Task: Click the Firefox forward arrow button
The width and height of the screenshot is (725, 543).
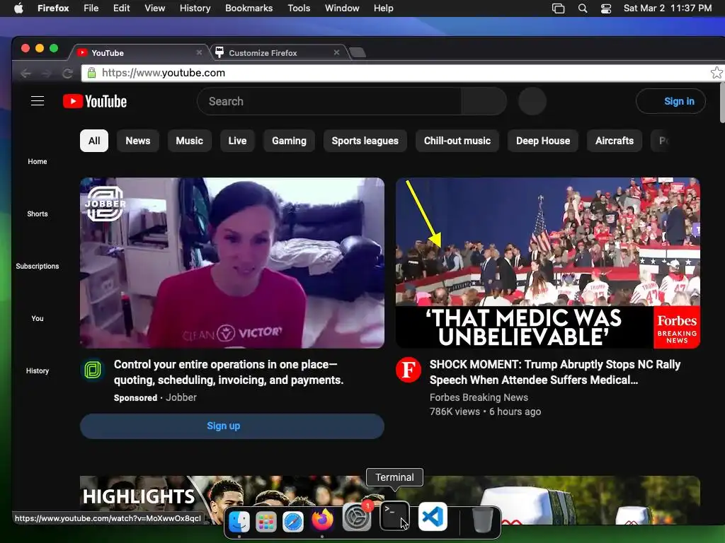Action: tap(47, 73)
